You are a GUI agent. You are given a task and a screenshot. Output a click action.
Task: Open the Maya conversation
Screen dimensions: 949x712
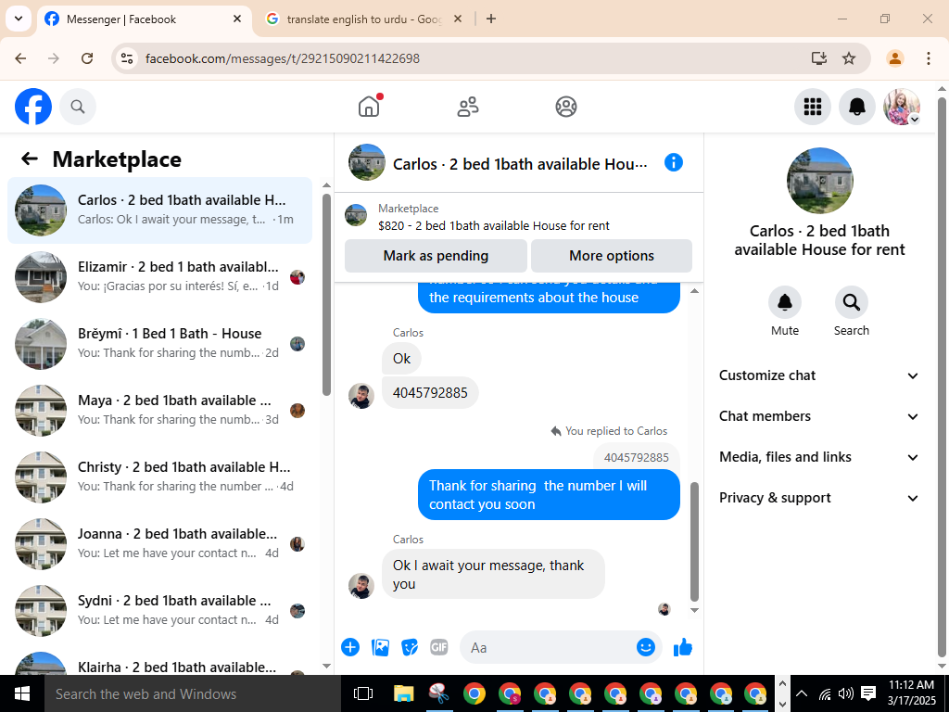click(x=159, y=410)
